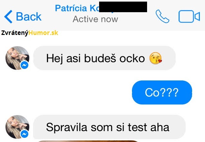
Task: Open the photo attachment at bottom edge
Action: pyautogui.click(x=88, y=141)
